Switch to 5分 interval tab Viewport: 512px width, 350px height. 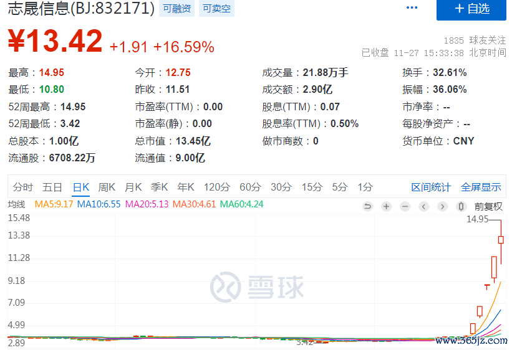pos(340,187)
